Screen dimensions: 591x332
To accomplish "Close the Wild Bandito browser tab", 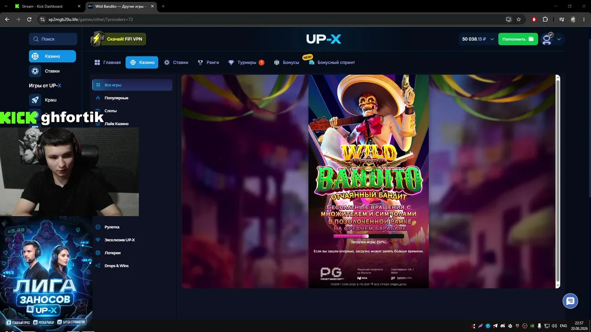I will point(152,6).
